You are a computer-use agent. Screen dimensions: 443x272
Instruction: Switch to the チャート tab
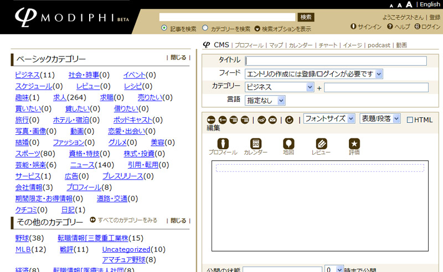click(x=328, y=45)
